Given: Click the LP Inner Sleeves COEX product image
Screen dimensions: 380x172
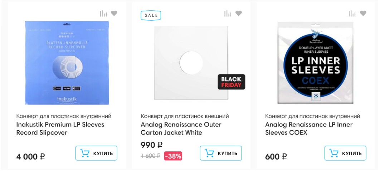Looking at the screenshot, I should tap(315, 62).
